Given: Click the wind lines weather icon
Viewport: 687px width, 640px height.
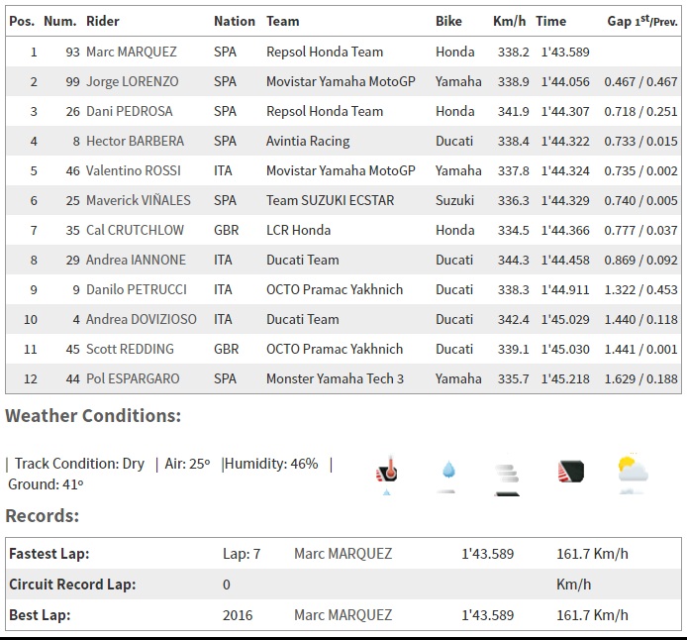Looking at the screenshot, I should pyautogui.click(x=507, y=474).
